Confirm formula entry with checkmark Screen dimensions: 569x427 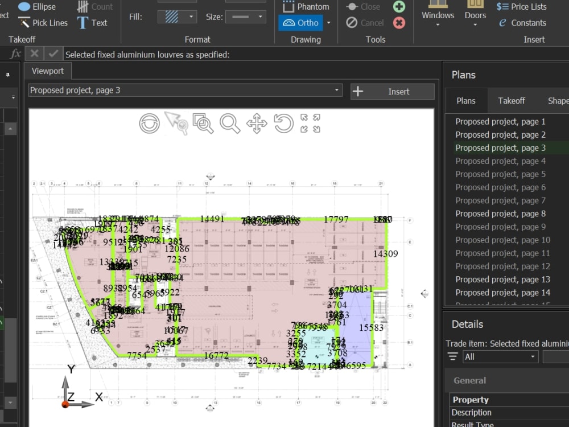coord(53,54)
